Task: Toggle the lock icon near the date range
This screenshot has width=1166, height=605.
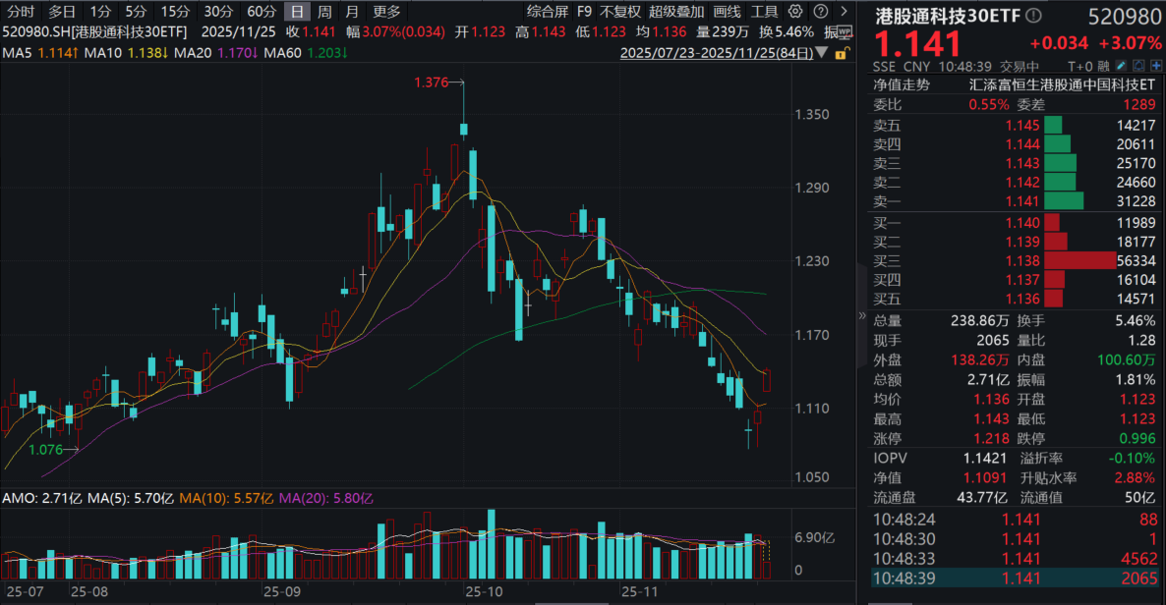Action: [842, 53]
